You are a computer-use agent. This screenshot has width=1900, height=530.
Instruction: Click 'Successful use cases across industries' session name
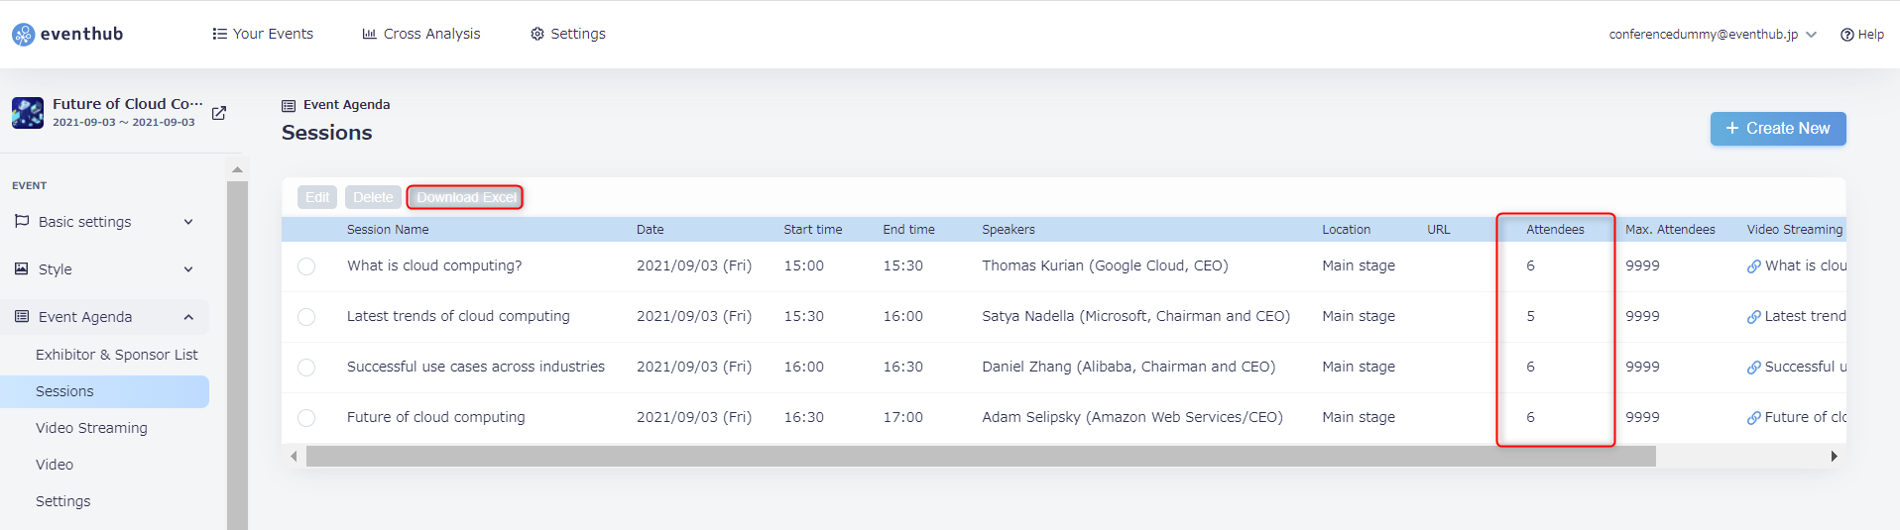pos(476,367)
